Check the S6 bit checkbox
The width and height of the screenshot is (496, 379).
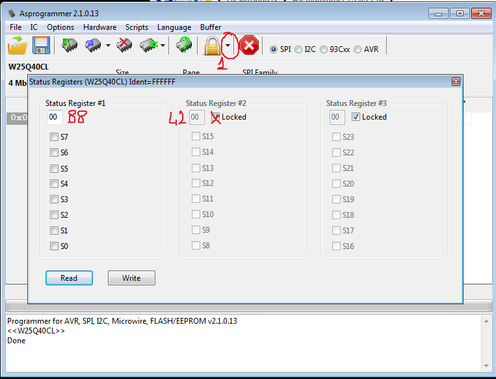54,153
